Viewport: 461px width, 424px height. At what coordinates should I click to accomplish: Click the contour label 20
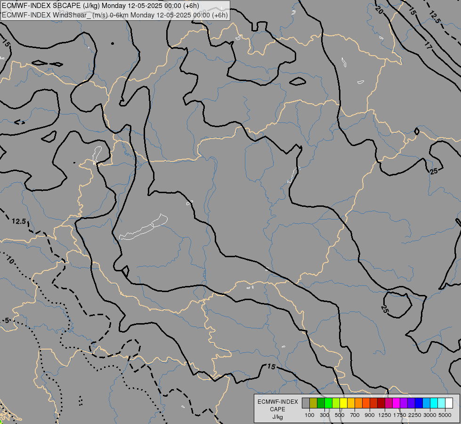point(380,10)
